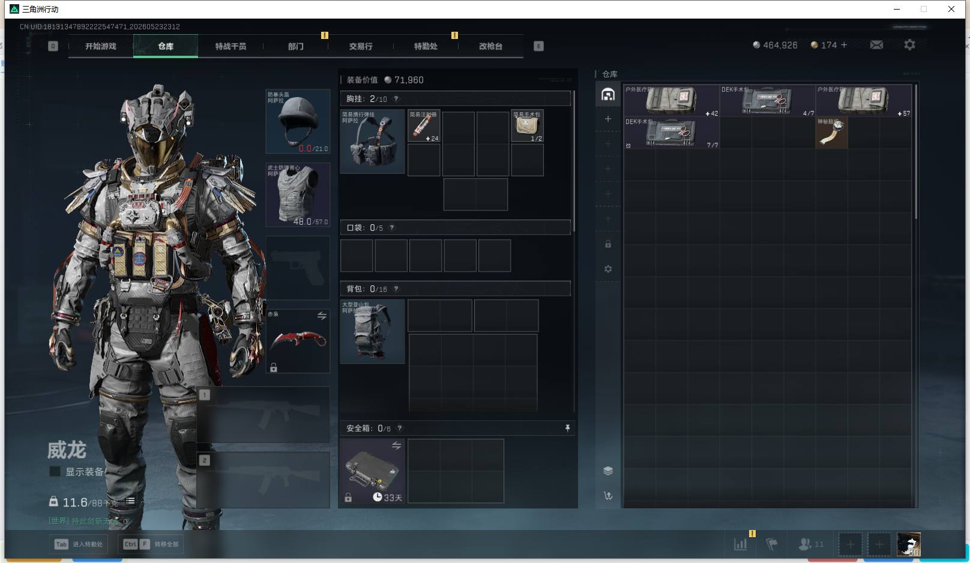Open the 部门 tab

coord(295,46)
